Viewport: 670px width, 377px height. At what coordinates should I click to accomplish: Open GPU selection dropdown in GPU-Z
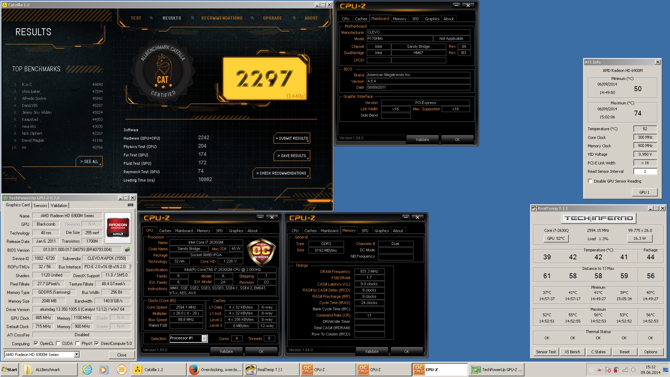(77, 355)
